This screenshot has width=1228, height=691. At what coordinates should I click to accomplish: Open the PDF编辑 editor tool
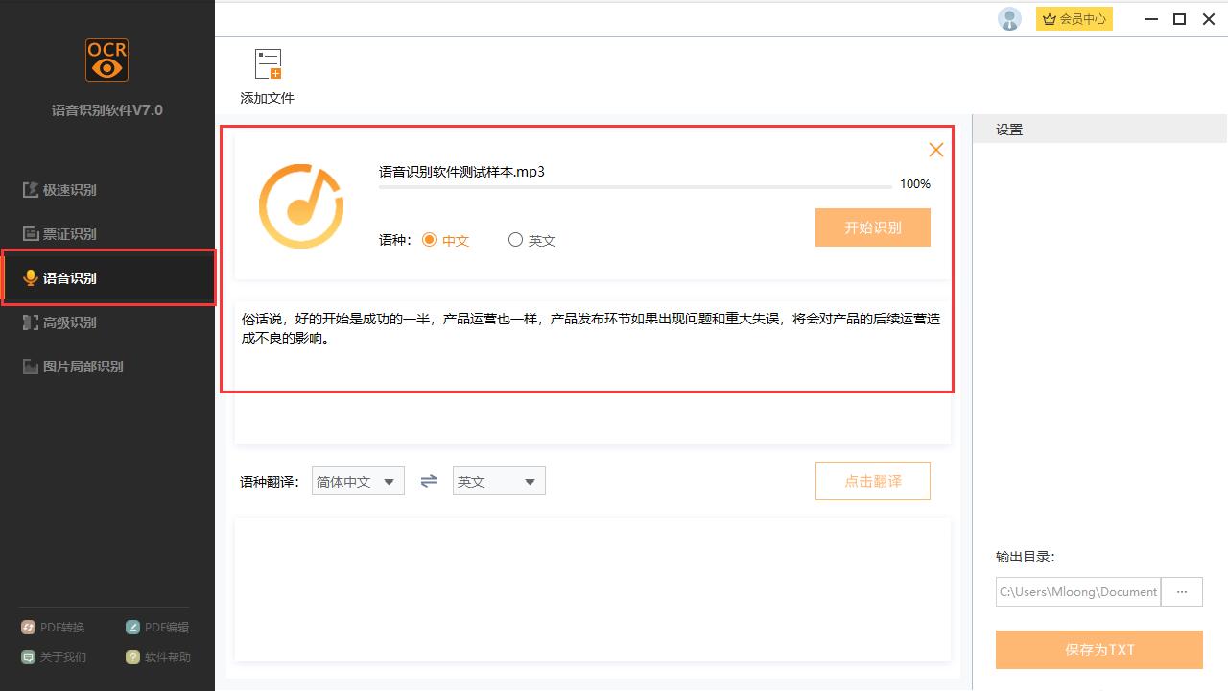(156, 627)
